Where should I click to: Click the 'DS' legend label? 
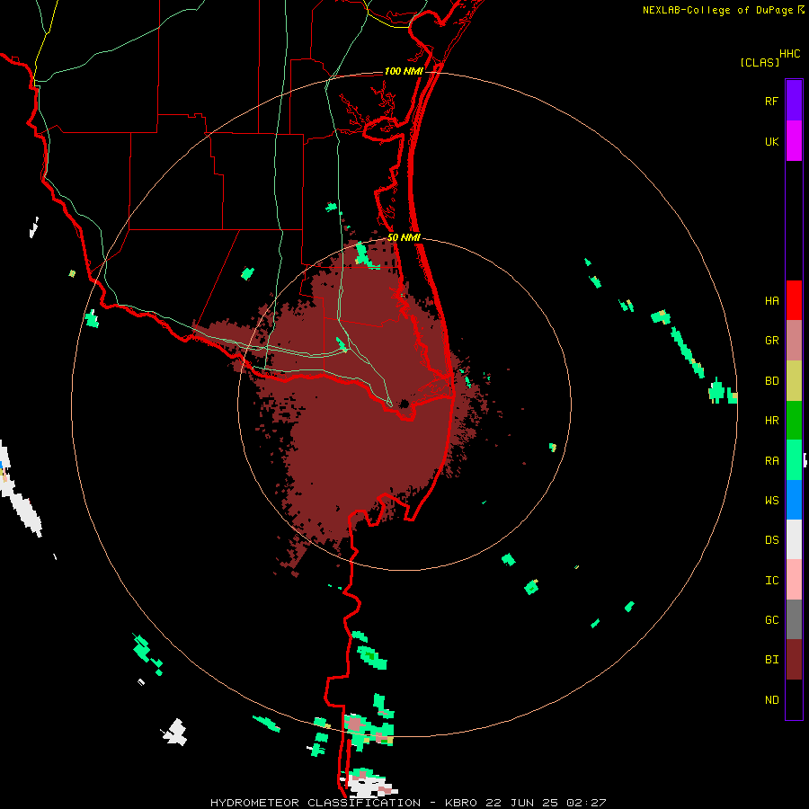tap(771, 539)
